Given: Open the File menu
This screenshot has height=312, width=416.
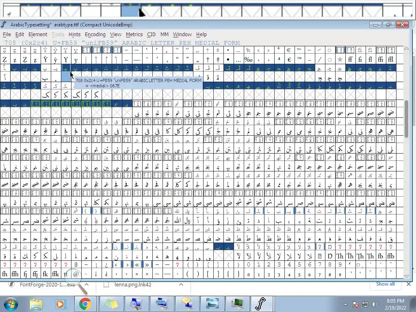Looking at the screenshot, I should pos(6,35).
